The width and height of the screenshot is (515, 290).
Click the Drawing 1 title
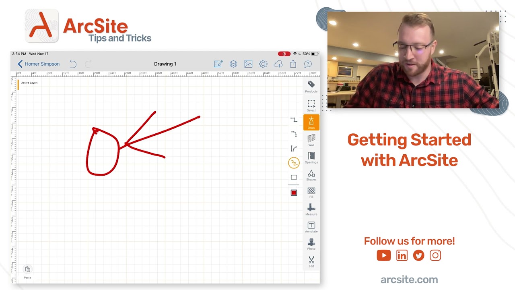(x=165, y=64)
